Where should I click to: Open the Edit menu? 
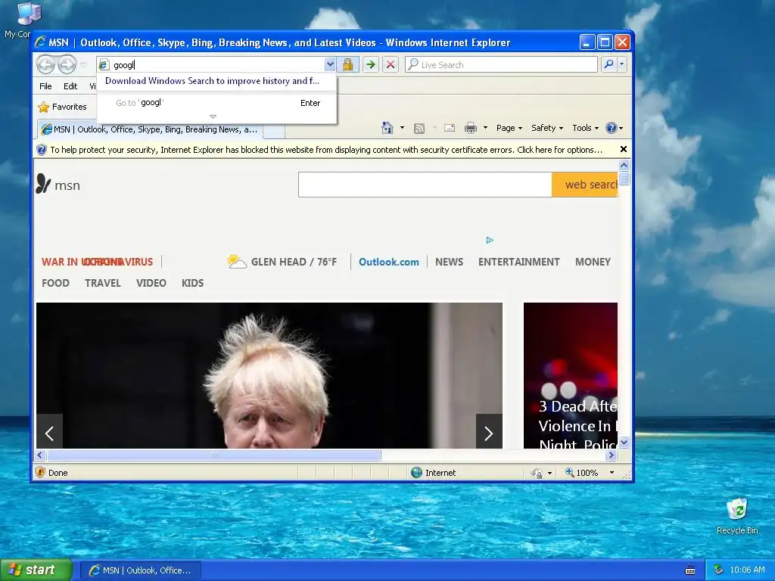coord(70,86)
